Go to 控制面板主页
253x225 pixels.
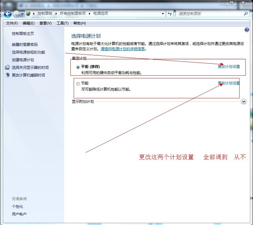point(23,34)
